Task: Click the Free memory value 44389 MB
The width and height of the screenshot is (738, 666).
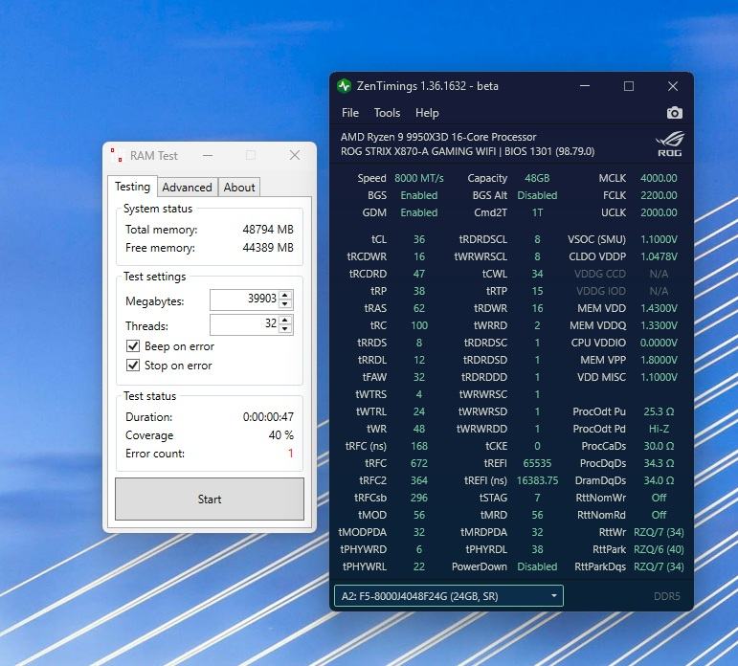Action: click(x=268, y=248)
